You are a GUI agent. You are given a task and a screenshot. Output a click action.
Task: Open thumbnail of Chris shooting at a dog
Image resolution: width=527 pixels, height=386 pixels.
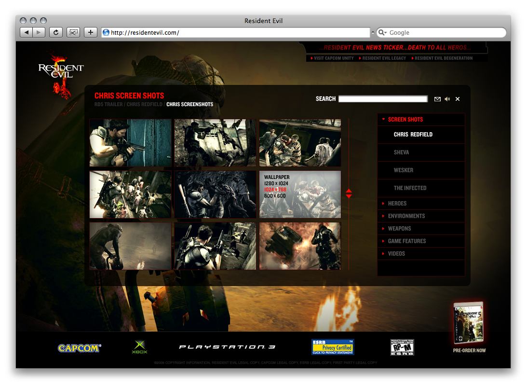click(x=215, y=142)
